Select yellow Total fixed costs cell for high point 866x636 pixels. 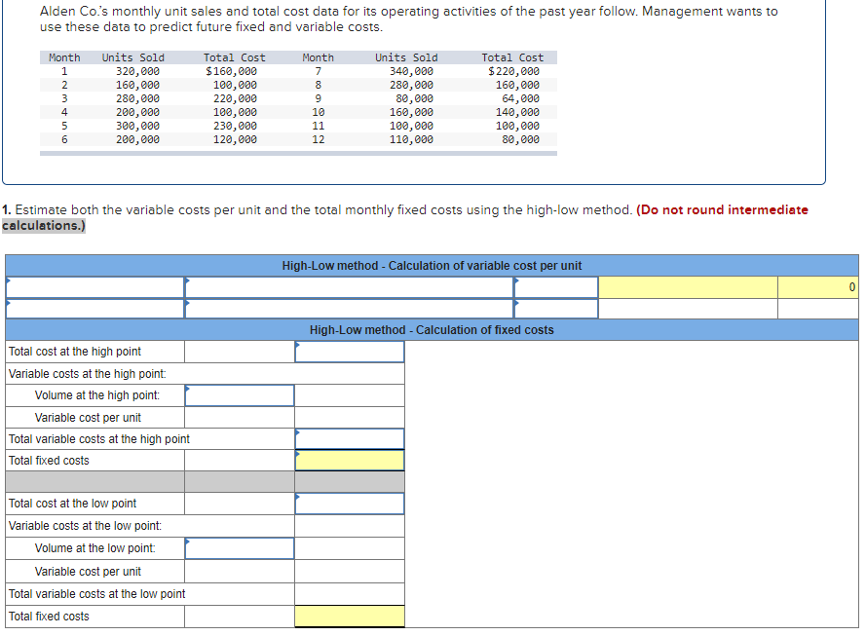pyautogui.click(x=350, y=461)
